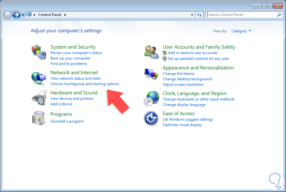Click Let Windows suggest settings
Screen dimensions: 286x192
coord(188,119)
